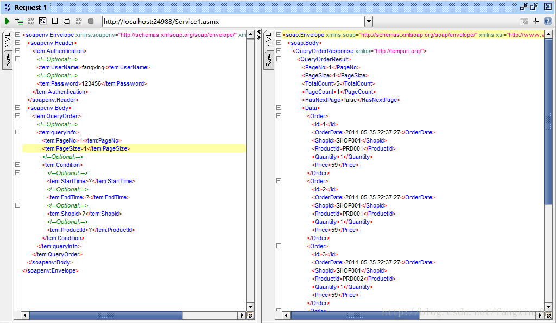Click response panel scroll down arrow
This screenshot has height=323, width=556.
click(548, 307)
